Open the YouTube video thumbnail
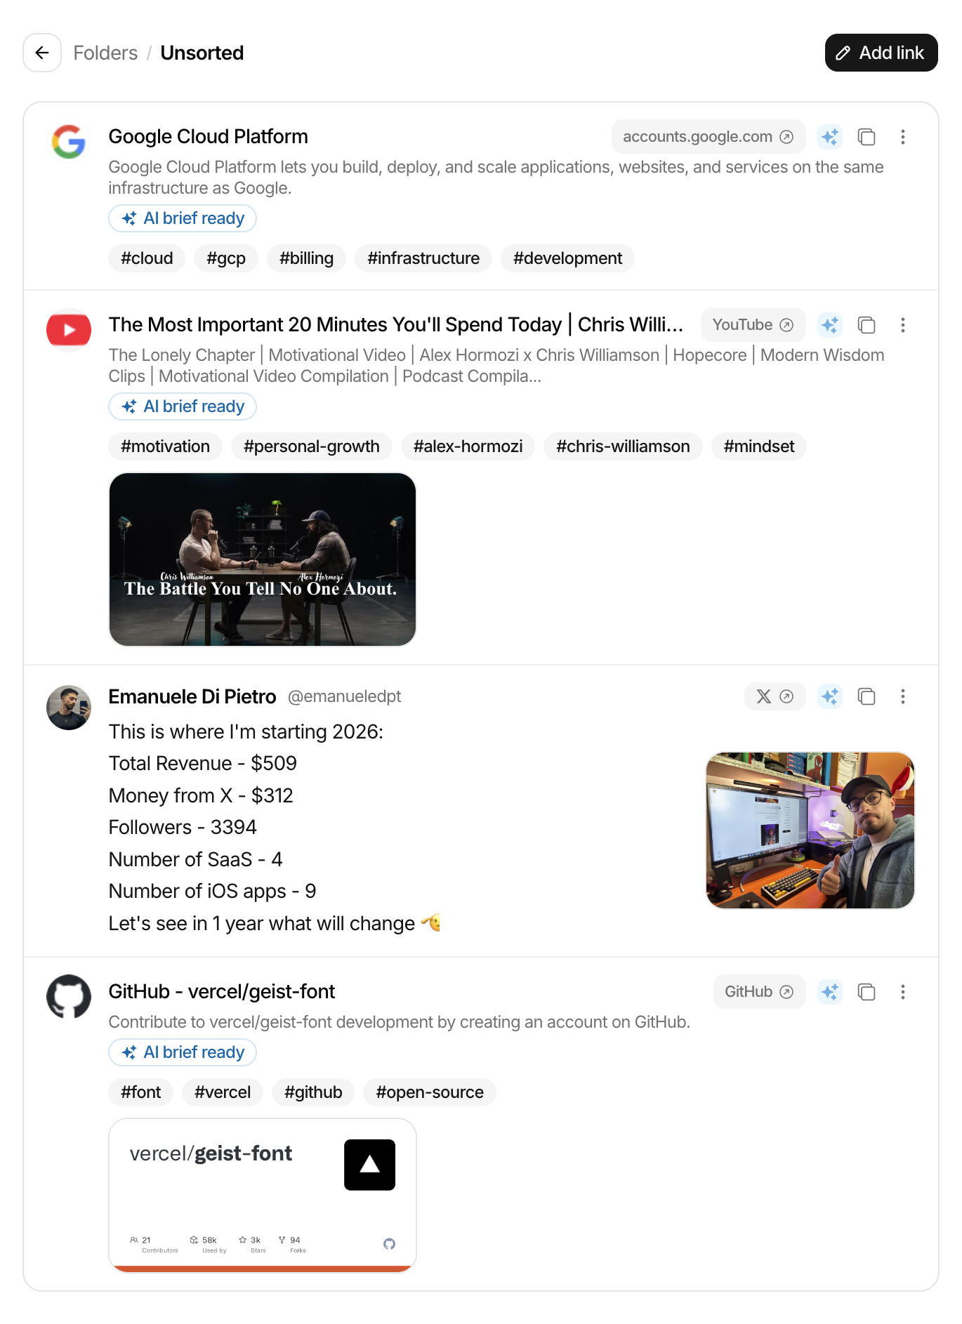 263,560
